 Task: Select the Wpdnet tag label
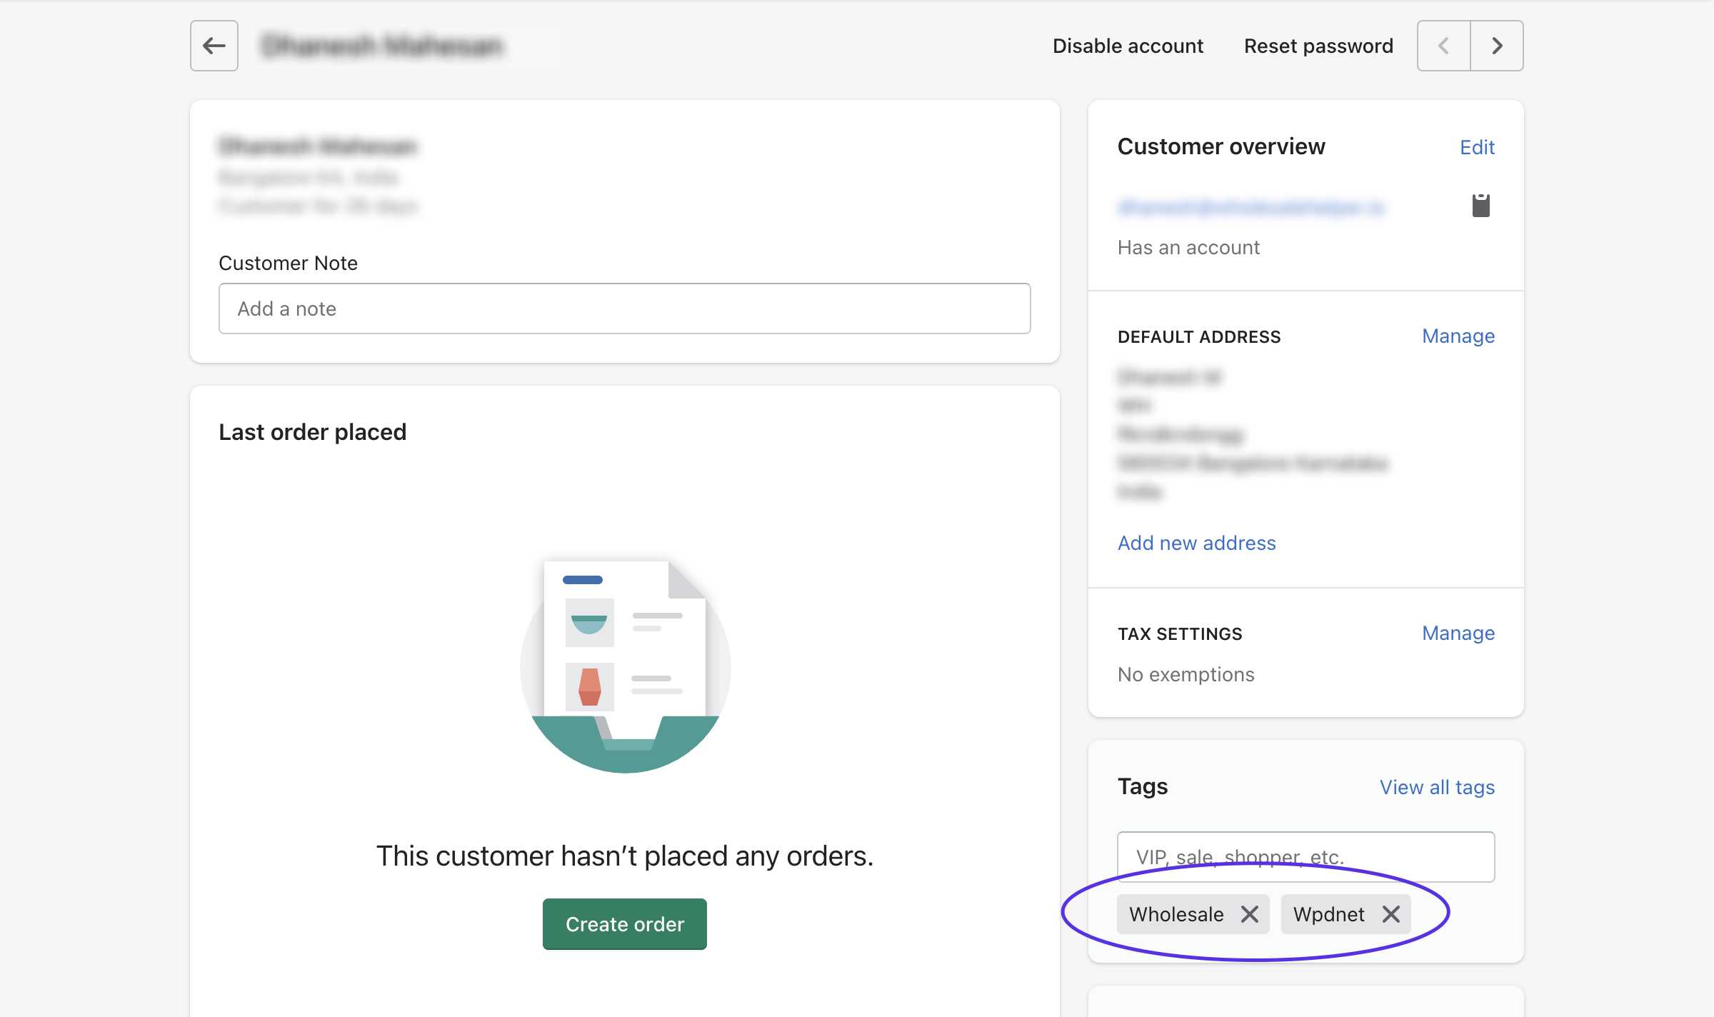[1328, 914]
